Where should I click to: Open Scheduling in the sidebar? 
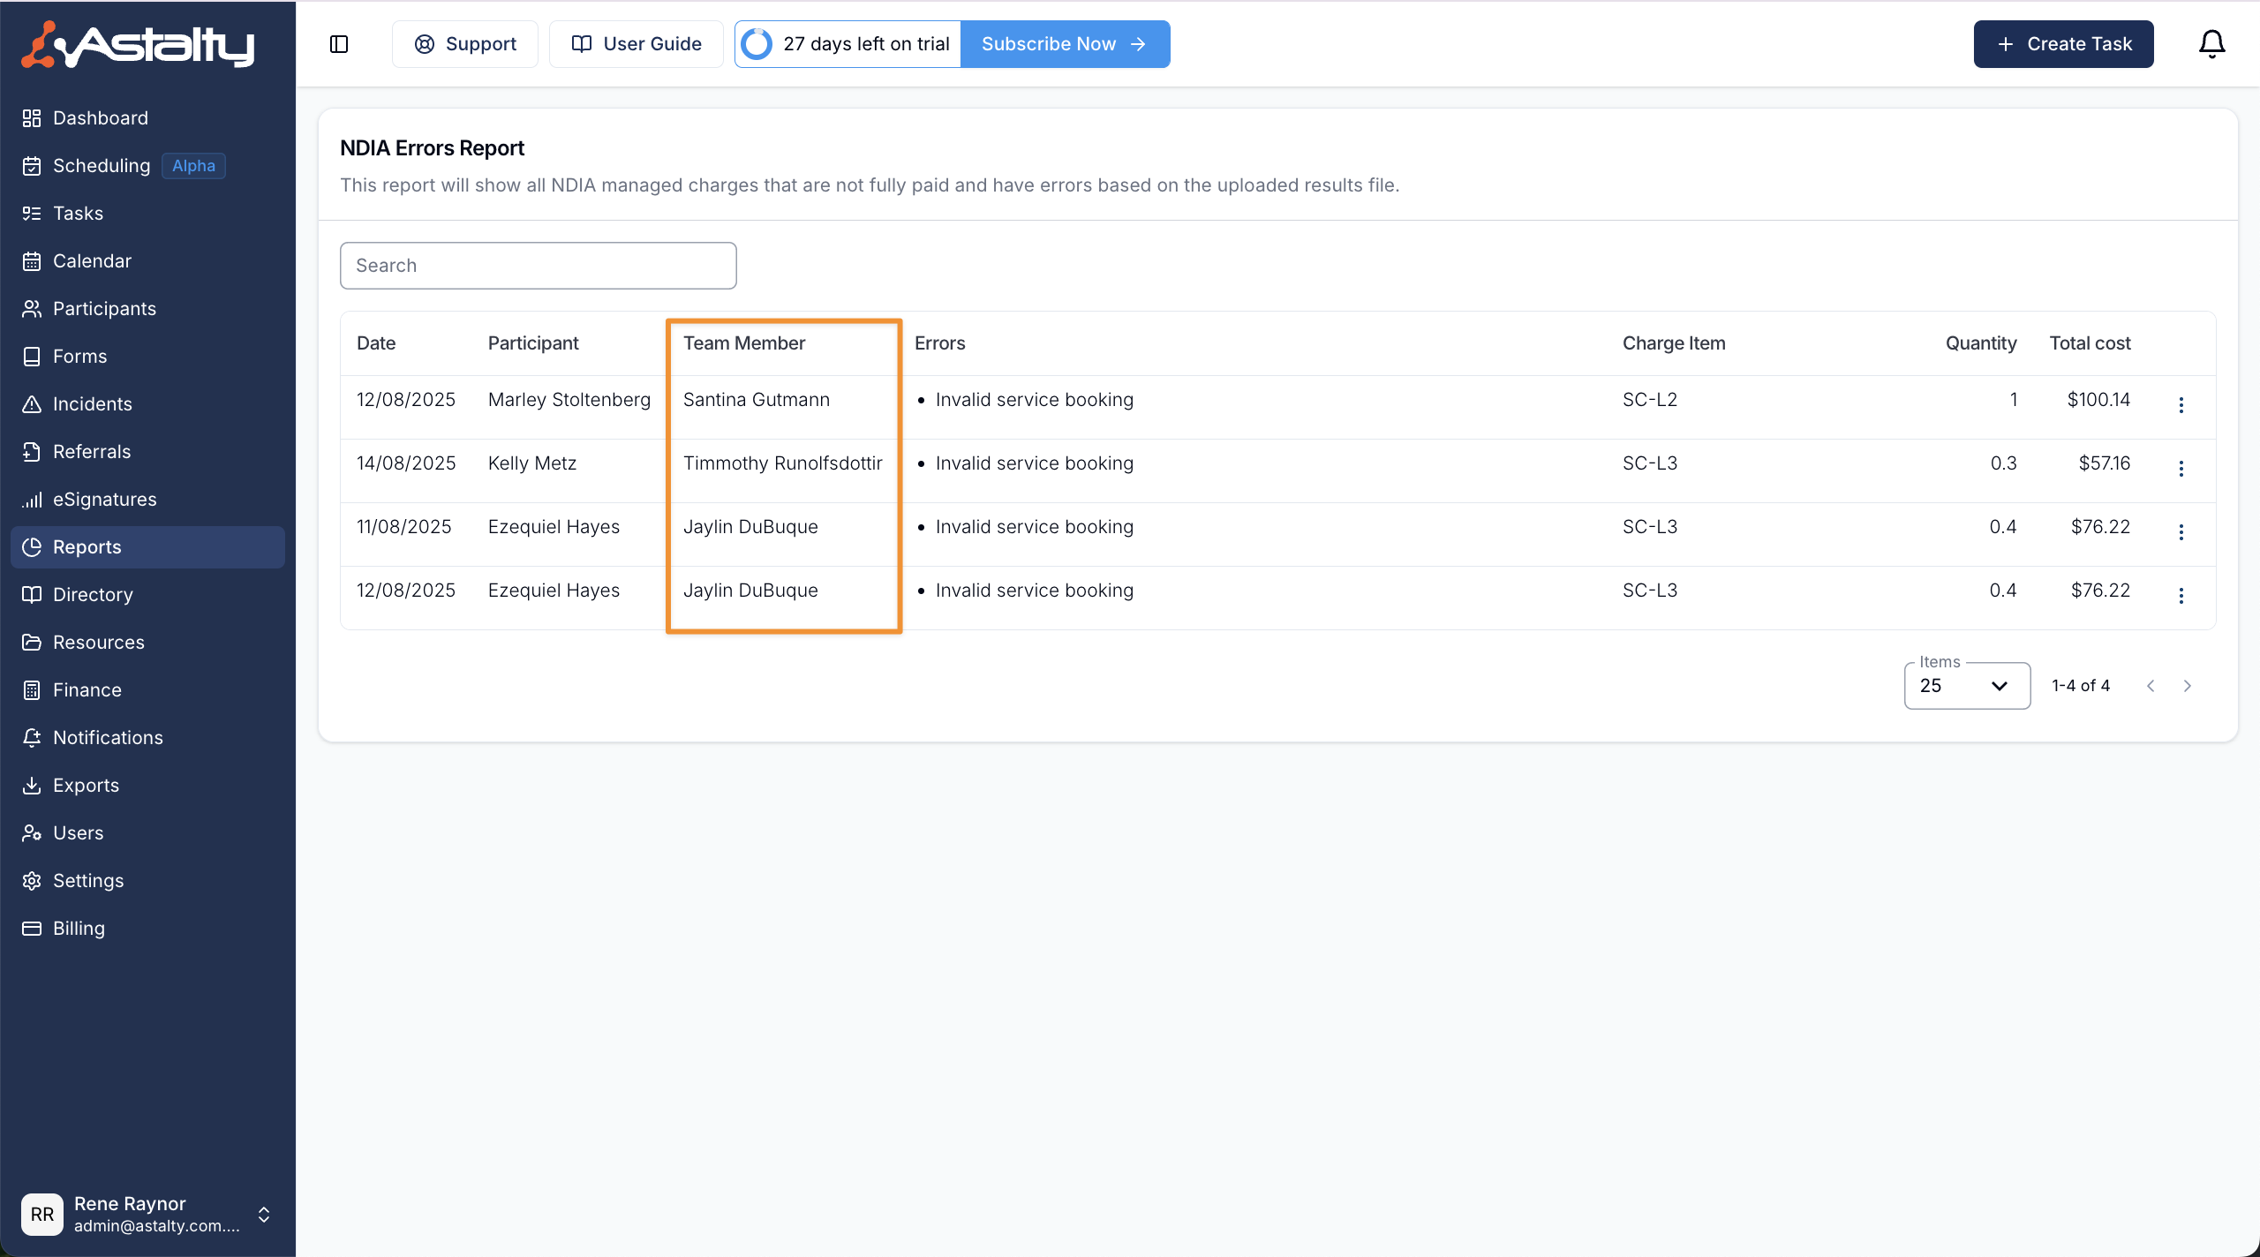102,166
